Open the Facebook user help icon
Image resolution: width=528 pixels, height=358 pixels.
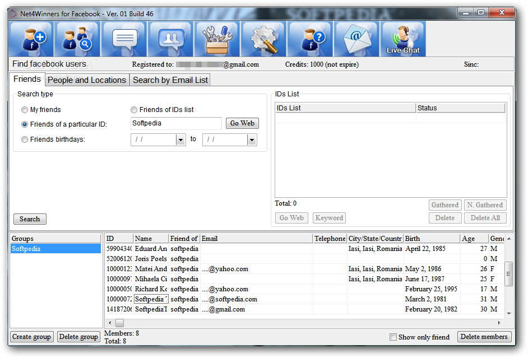pyautogui.click(x=310, y=39)
